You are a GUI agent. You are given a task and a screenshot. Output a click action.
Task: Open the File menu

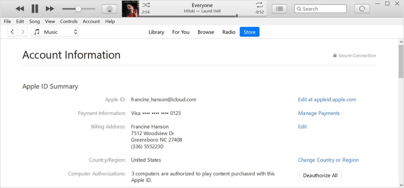[x=7, y=22]
